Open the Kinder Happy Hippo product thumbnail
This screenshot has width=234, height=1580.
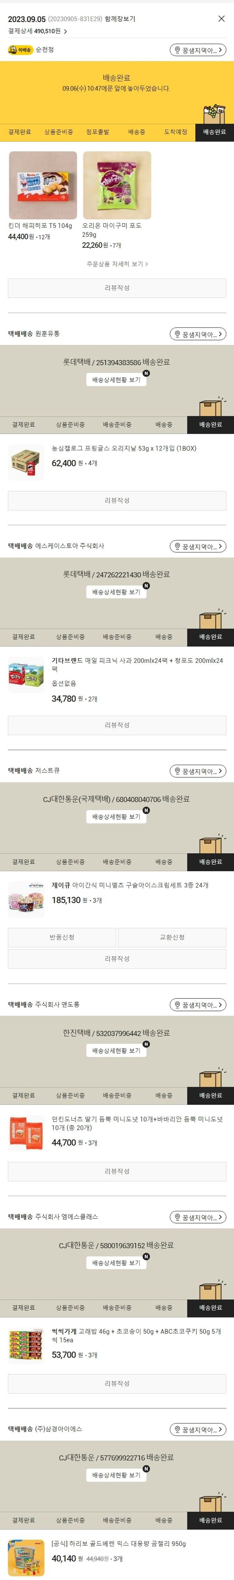pos(43,185)
